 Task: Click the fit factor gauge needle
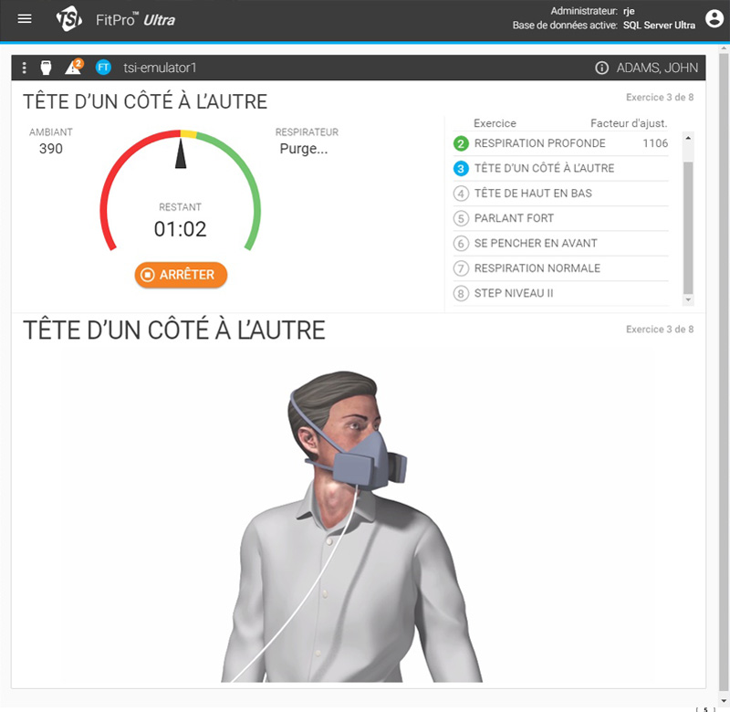[x=181, y=153]
